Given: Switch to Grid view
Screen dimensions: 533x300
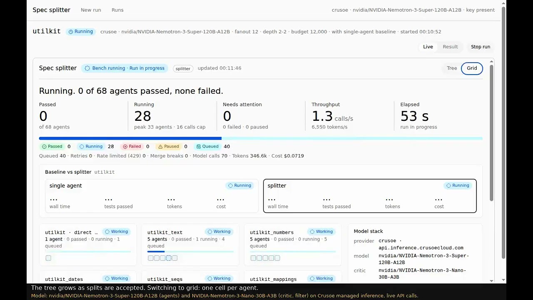Looking at the screenshot, I should tap(472, 68).
